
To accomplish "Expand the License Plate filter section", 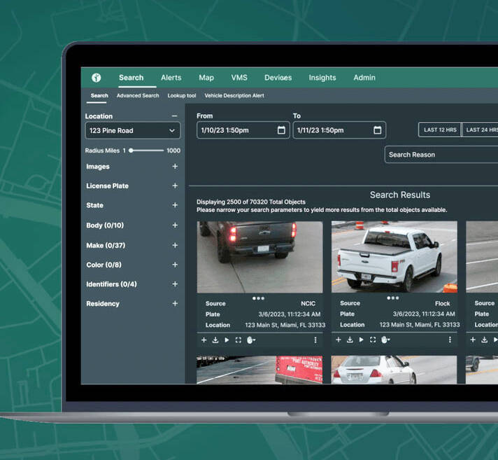I will pos(175,186).
